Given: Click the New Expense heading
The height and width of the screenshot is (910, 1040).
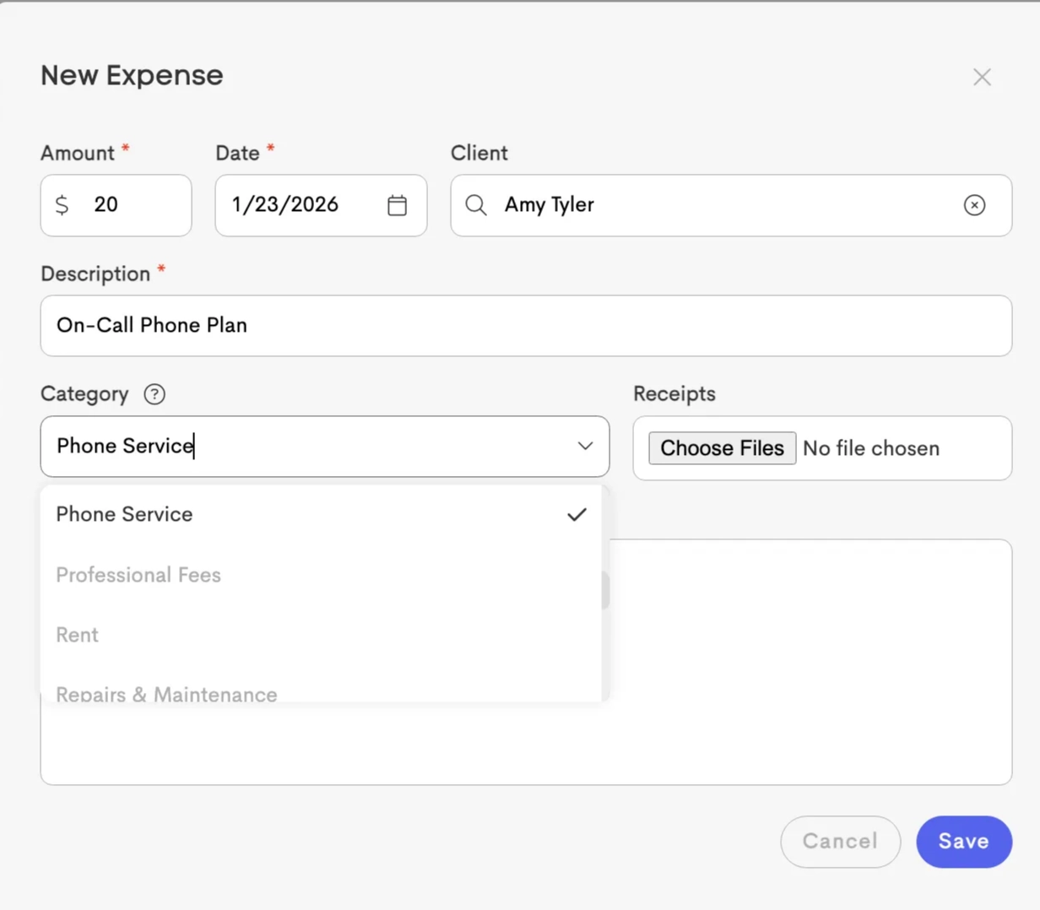Looking at the screenshot, I should [x=132, y=75].
